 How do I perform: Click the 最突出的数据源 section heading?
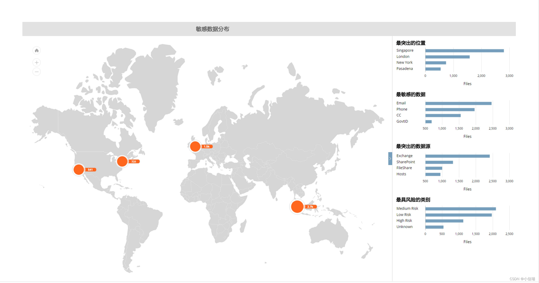(x=413, y=146)
